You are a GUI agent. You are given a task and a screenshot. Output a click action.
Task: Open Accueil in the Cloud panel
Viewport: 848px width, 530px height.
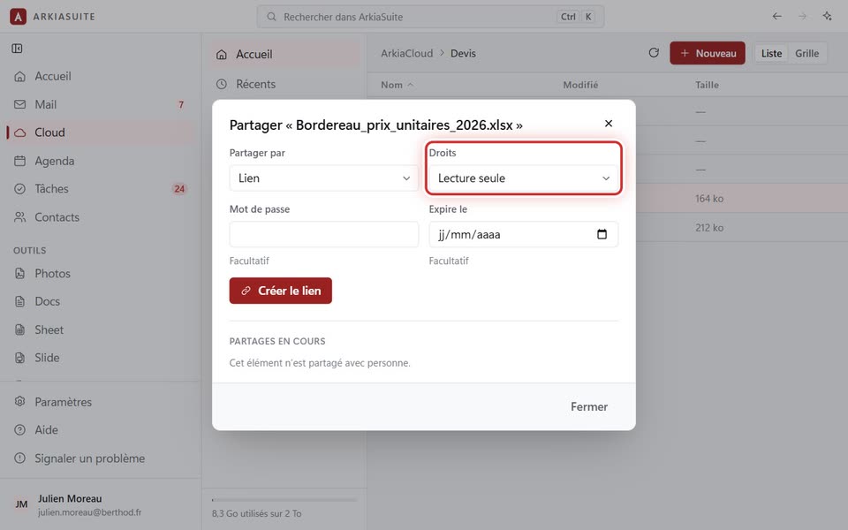pos(284,54)
